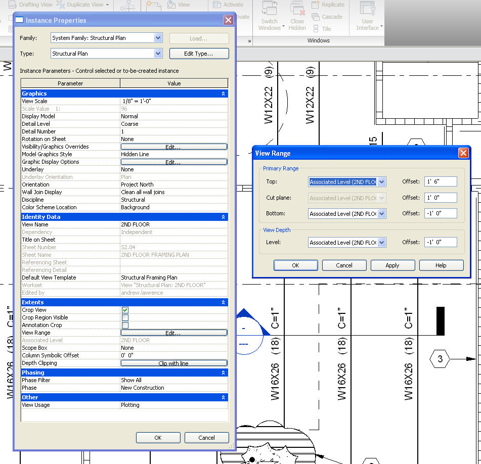Check the Annotation Crop checkbox
The image size is (481, 464).
tap(125, 325)
